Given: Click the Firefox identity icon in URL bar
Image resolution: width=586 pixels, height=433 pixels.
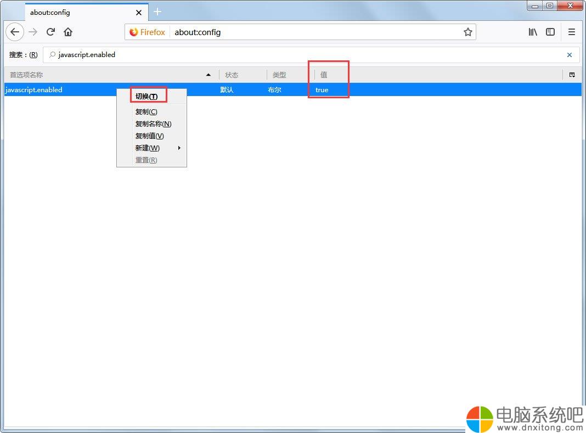Looking at the screenshot, I should [x=147, y=32].
